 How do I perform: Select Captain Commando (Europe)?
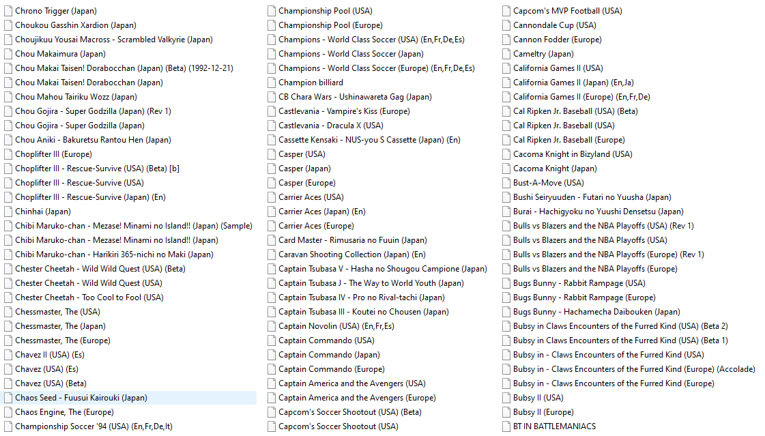(331, 369)
